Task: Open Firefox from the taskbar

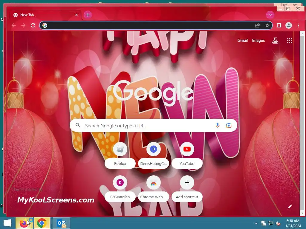Action: (x=24, y=223)
